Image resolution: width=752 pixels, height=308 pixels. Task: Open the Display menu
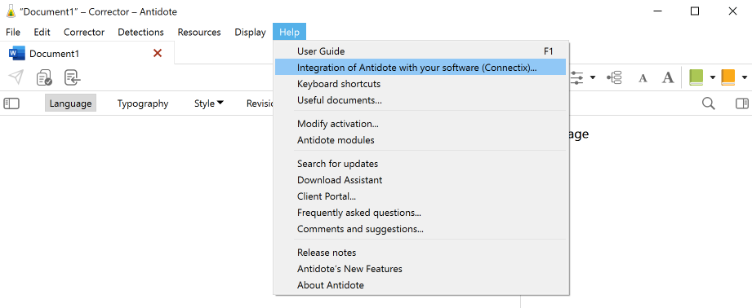[x=250, y=32]
